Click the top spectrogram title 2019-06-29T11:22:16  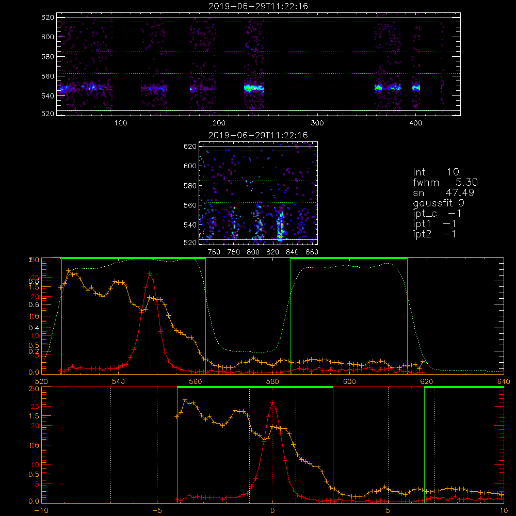[258, 6]
